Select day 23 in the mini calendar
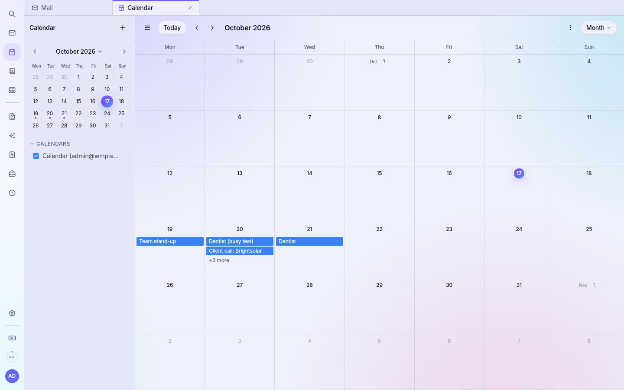 coord(93,114)
